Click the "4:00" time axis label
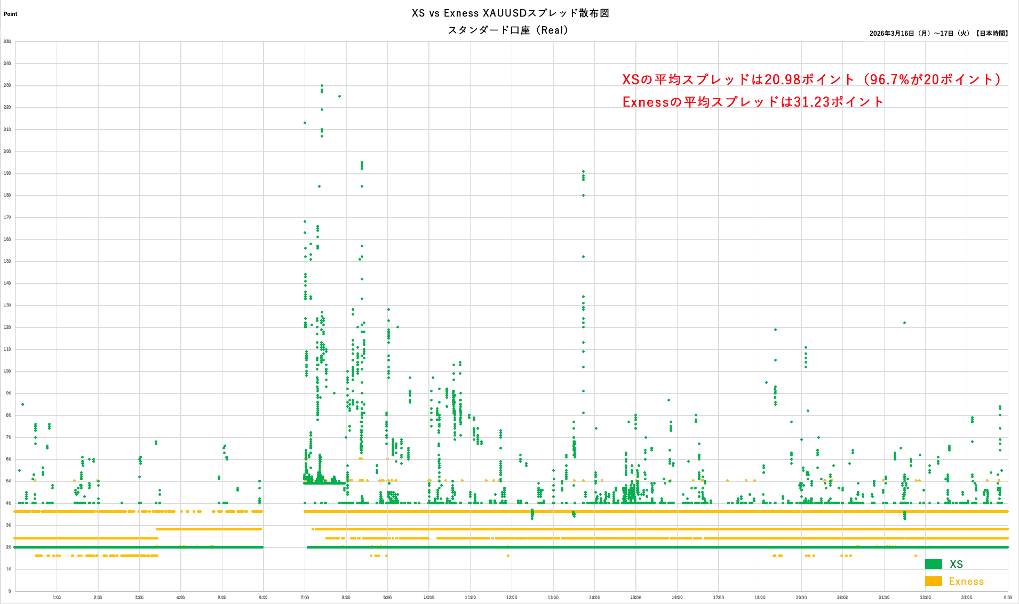Image resolution: width=1019 pixels, height=604 pixels. point(181,598)
